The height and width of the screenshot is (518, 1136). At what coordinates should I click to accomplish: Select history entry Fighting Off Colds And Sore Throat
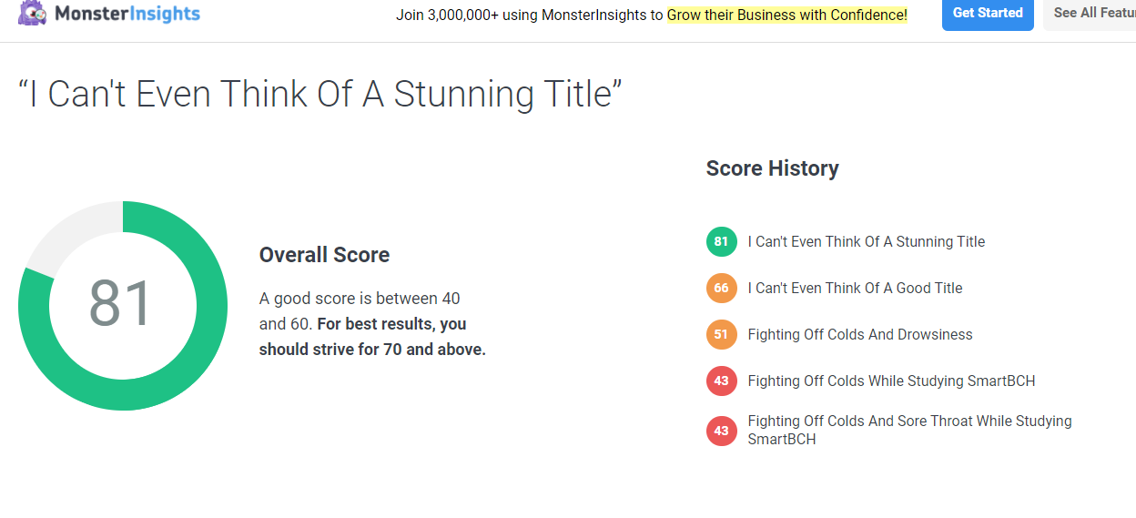pos(910,430)
